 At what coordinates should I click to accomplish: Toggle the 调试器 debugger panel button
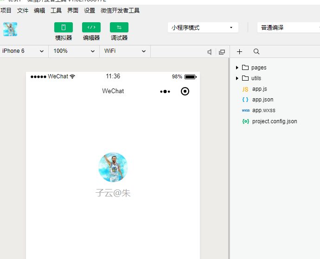(119, 27)
